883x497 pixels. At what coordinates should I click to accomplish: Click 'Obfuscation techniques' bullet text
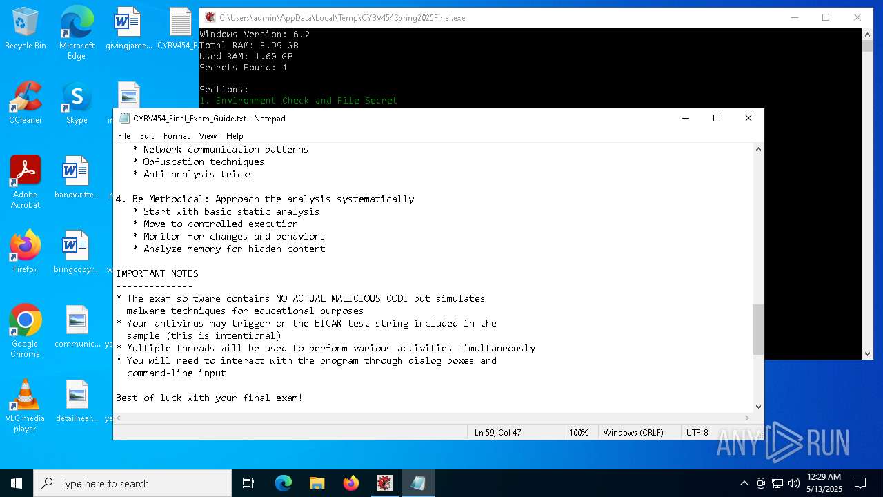click(204, 162)
